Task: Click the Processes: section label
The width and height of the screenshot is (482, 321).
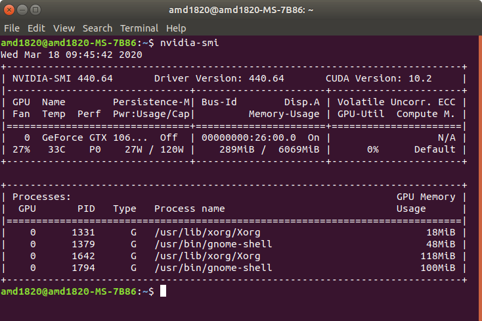Action: tap(41, 197)
